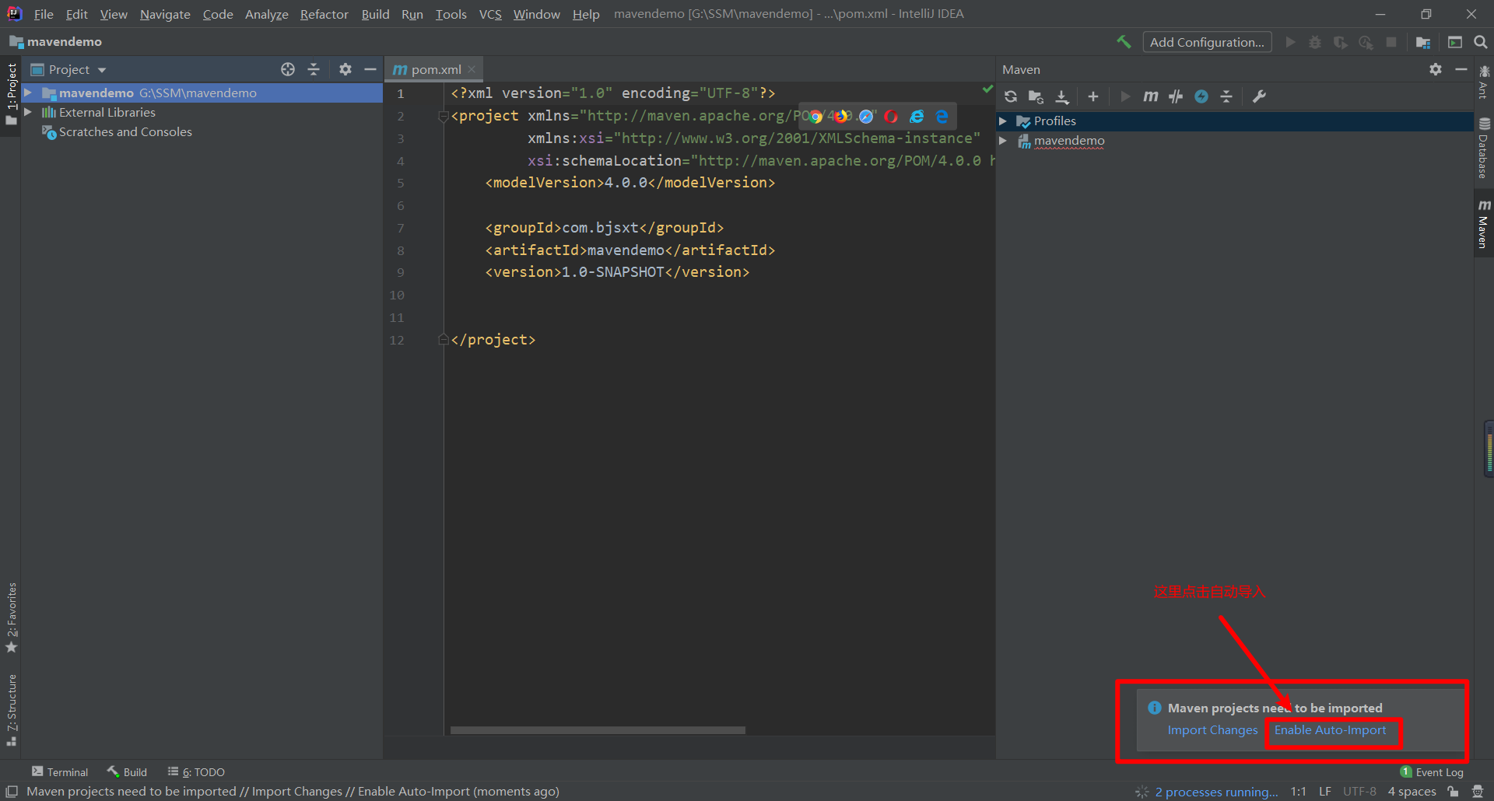This screenshot has height=801, width=1494.
Task: Click the green Build Project hammer icon
Action: pyautogui.click(x=1124, y=42)
